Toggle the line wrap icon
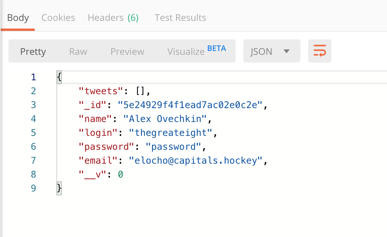Screen dimensions: 387x237 click(319, 51)
